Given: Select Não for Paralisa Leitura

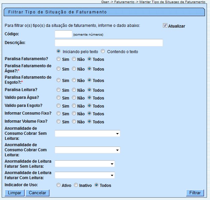Looking at the screenshot, I should pos(74,90).
